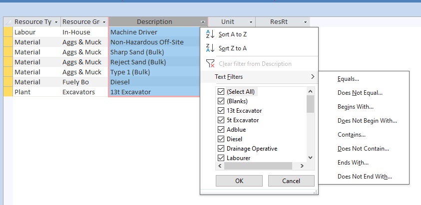Click scroll-right arrow in the filter list
421x205 pixels.
pyautogui.click(x=302, y=166)
